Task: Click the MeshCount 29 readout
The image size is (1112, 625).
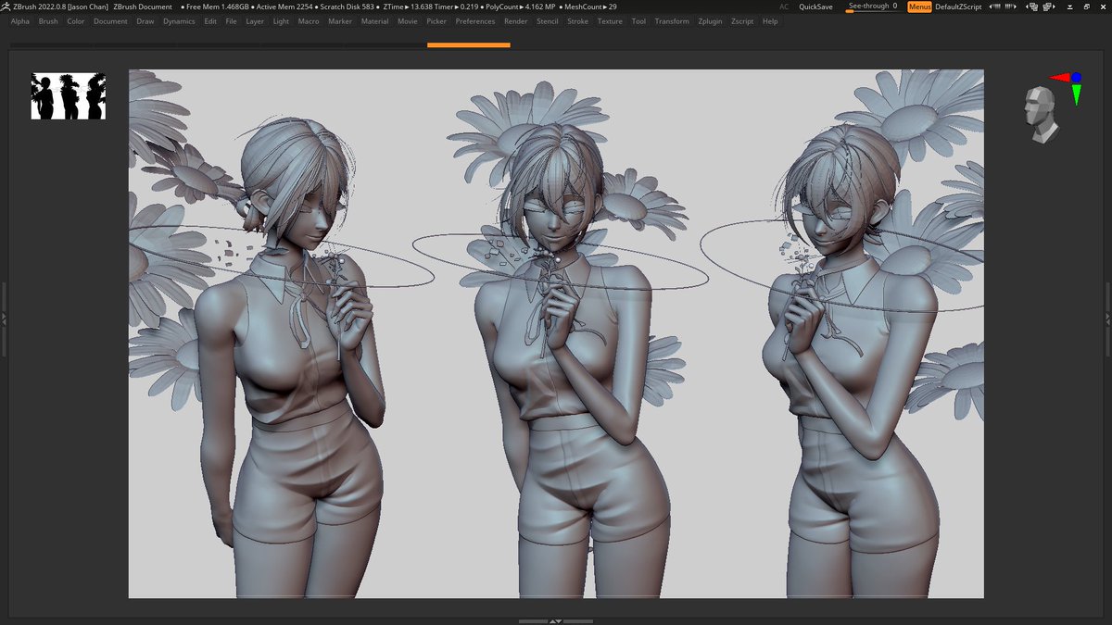Action: [x=589, y=6]
